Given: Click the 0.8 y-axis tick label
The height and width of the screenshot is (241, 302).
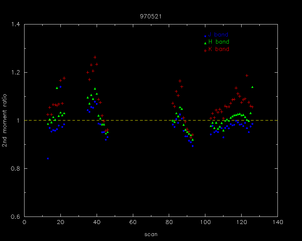Looking at the screenshot, I should click(15, 169).
